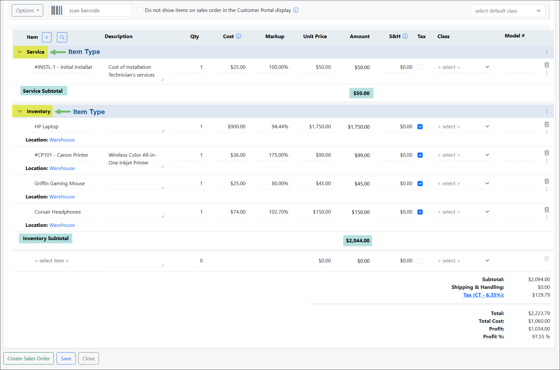Collapse the Service item group
560x370 pixels.
pyautogui.click(x=20, y=52)
